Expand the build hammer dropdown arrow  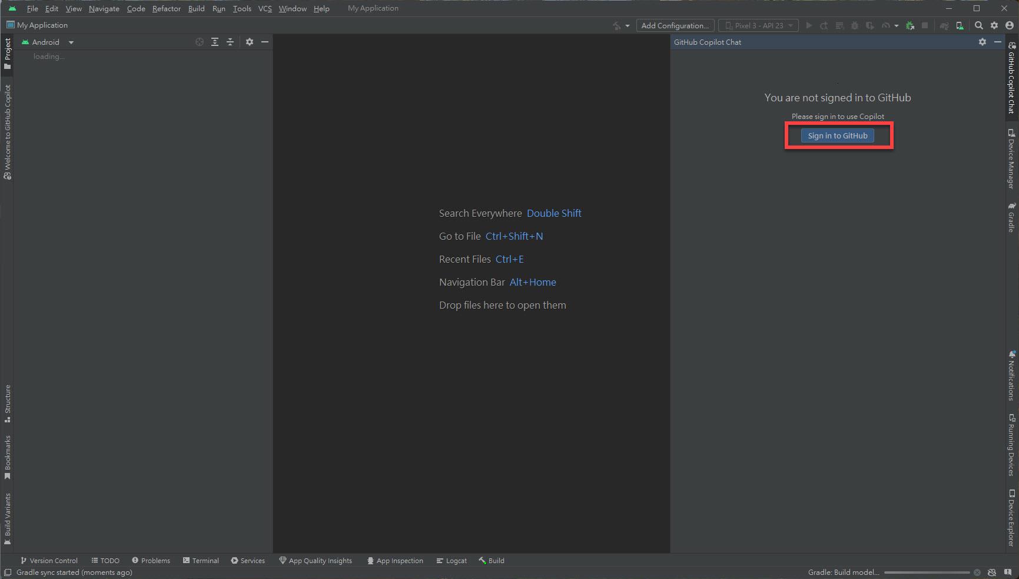pos(627,26)
